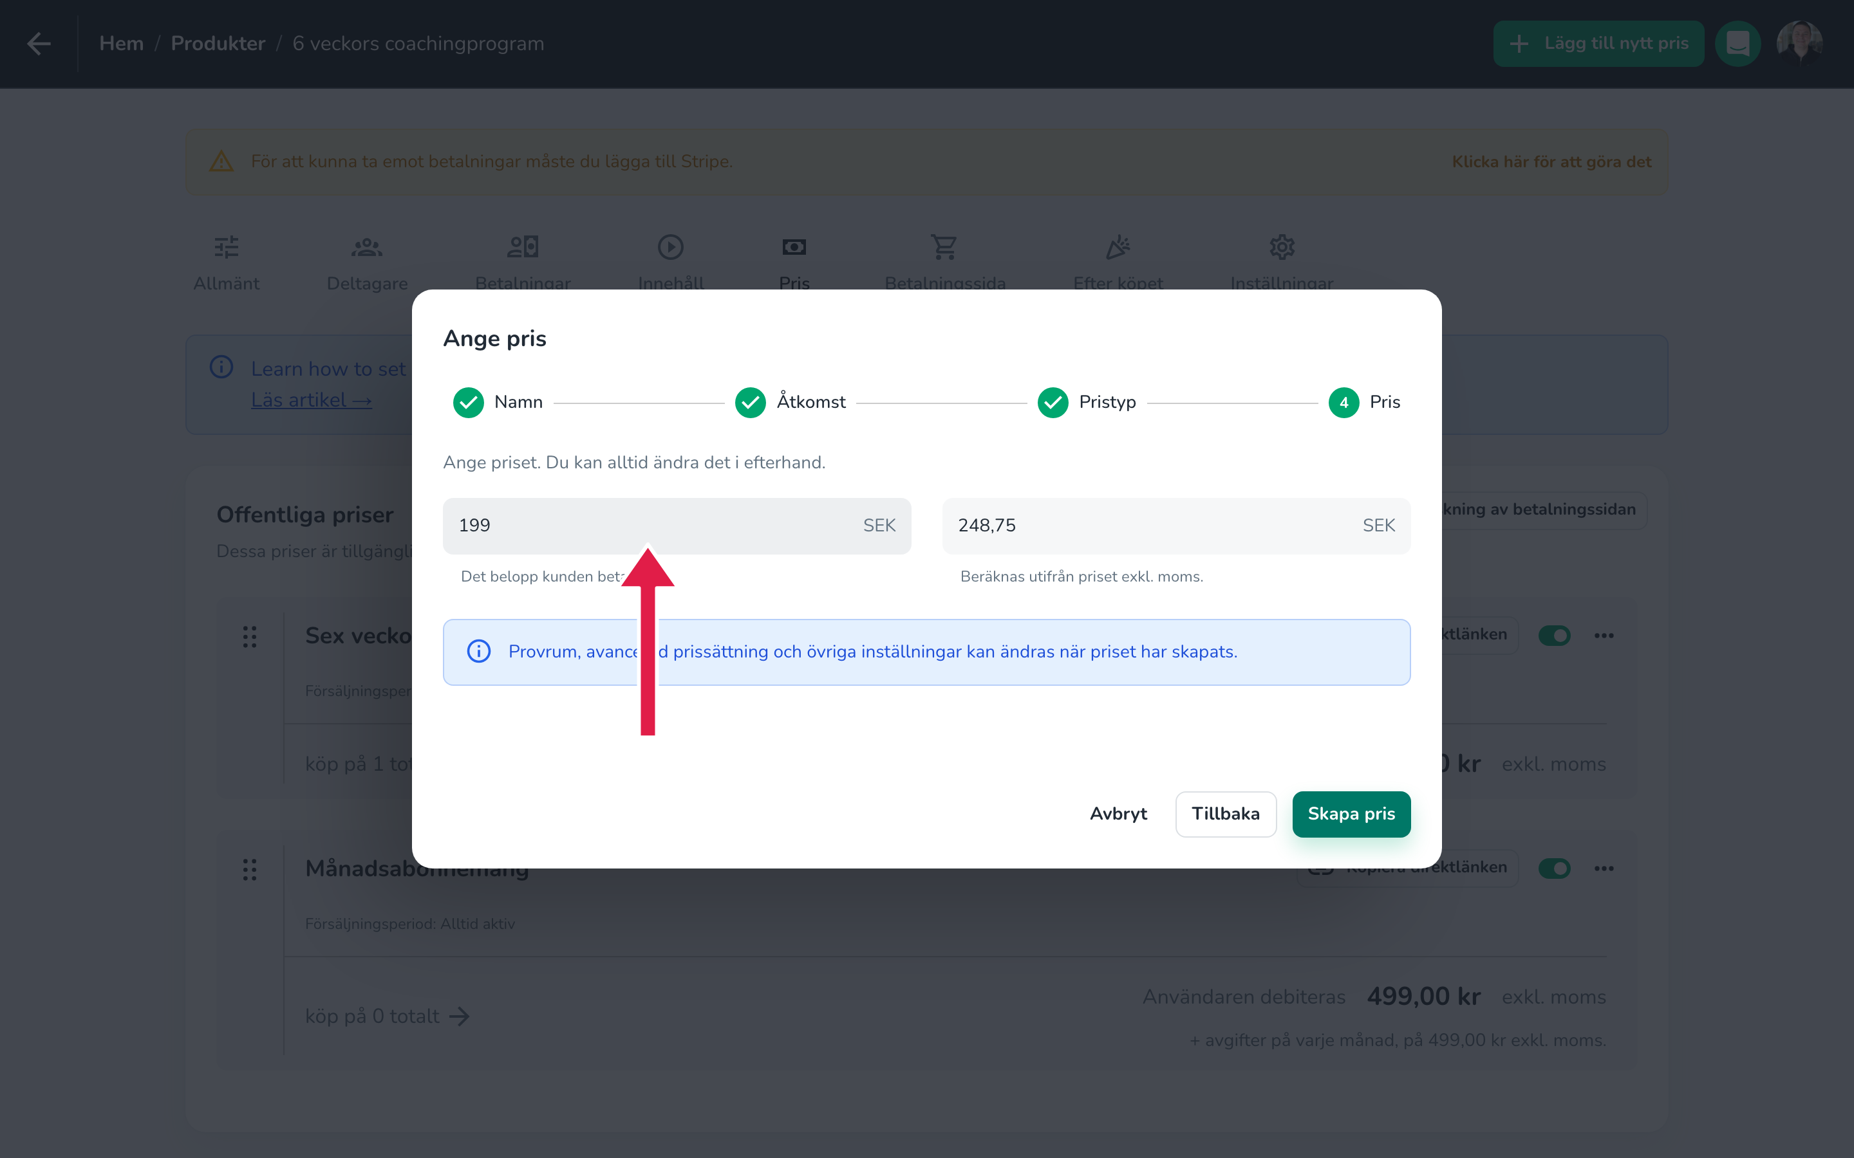Focus the 199 SEK price input field
The height and width of the screenshot is (1158, 1854).
(677, 526)
